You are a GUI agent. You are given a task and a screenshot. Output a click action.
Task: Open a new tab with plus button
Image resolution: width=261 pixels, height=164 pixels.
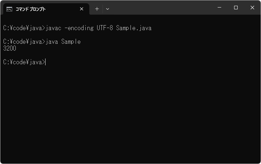point(97,9)
